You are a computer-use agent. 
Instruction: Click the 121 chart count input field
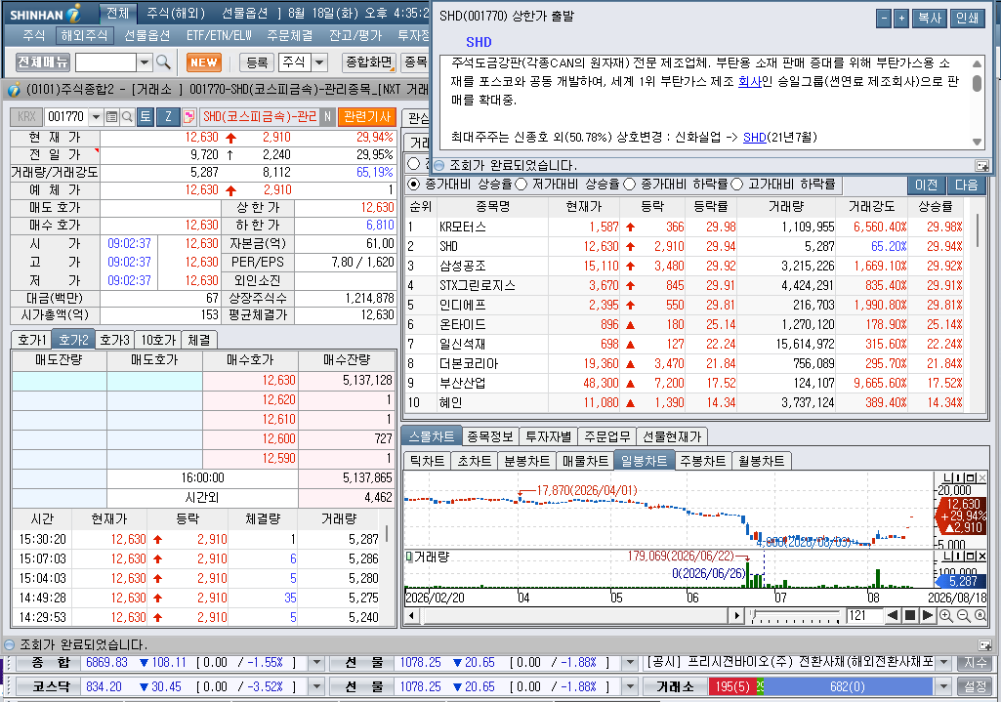point(863,616)
